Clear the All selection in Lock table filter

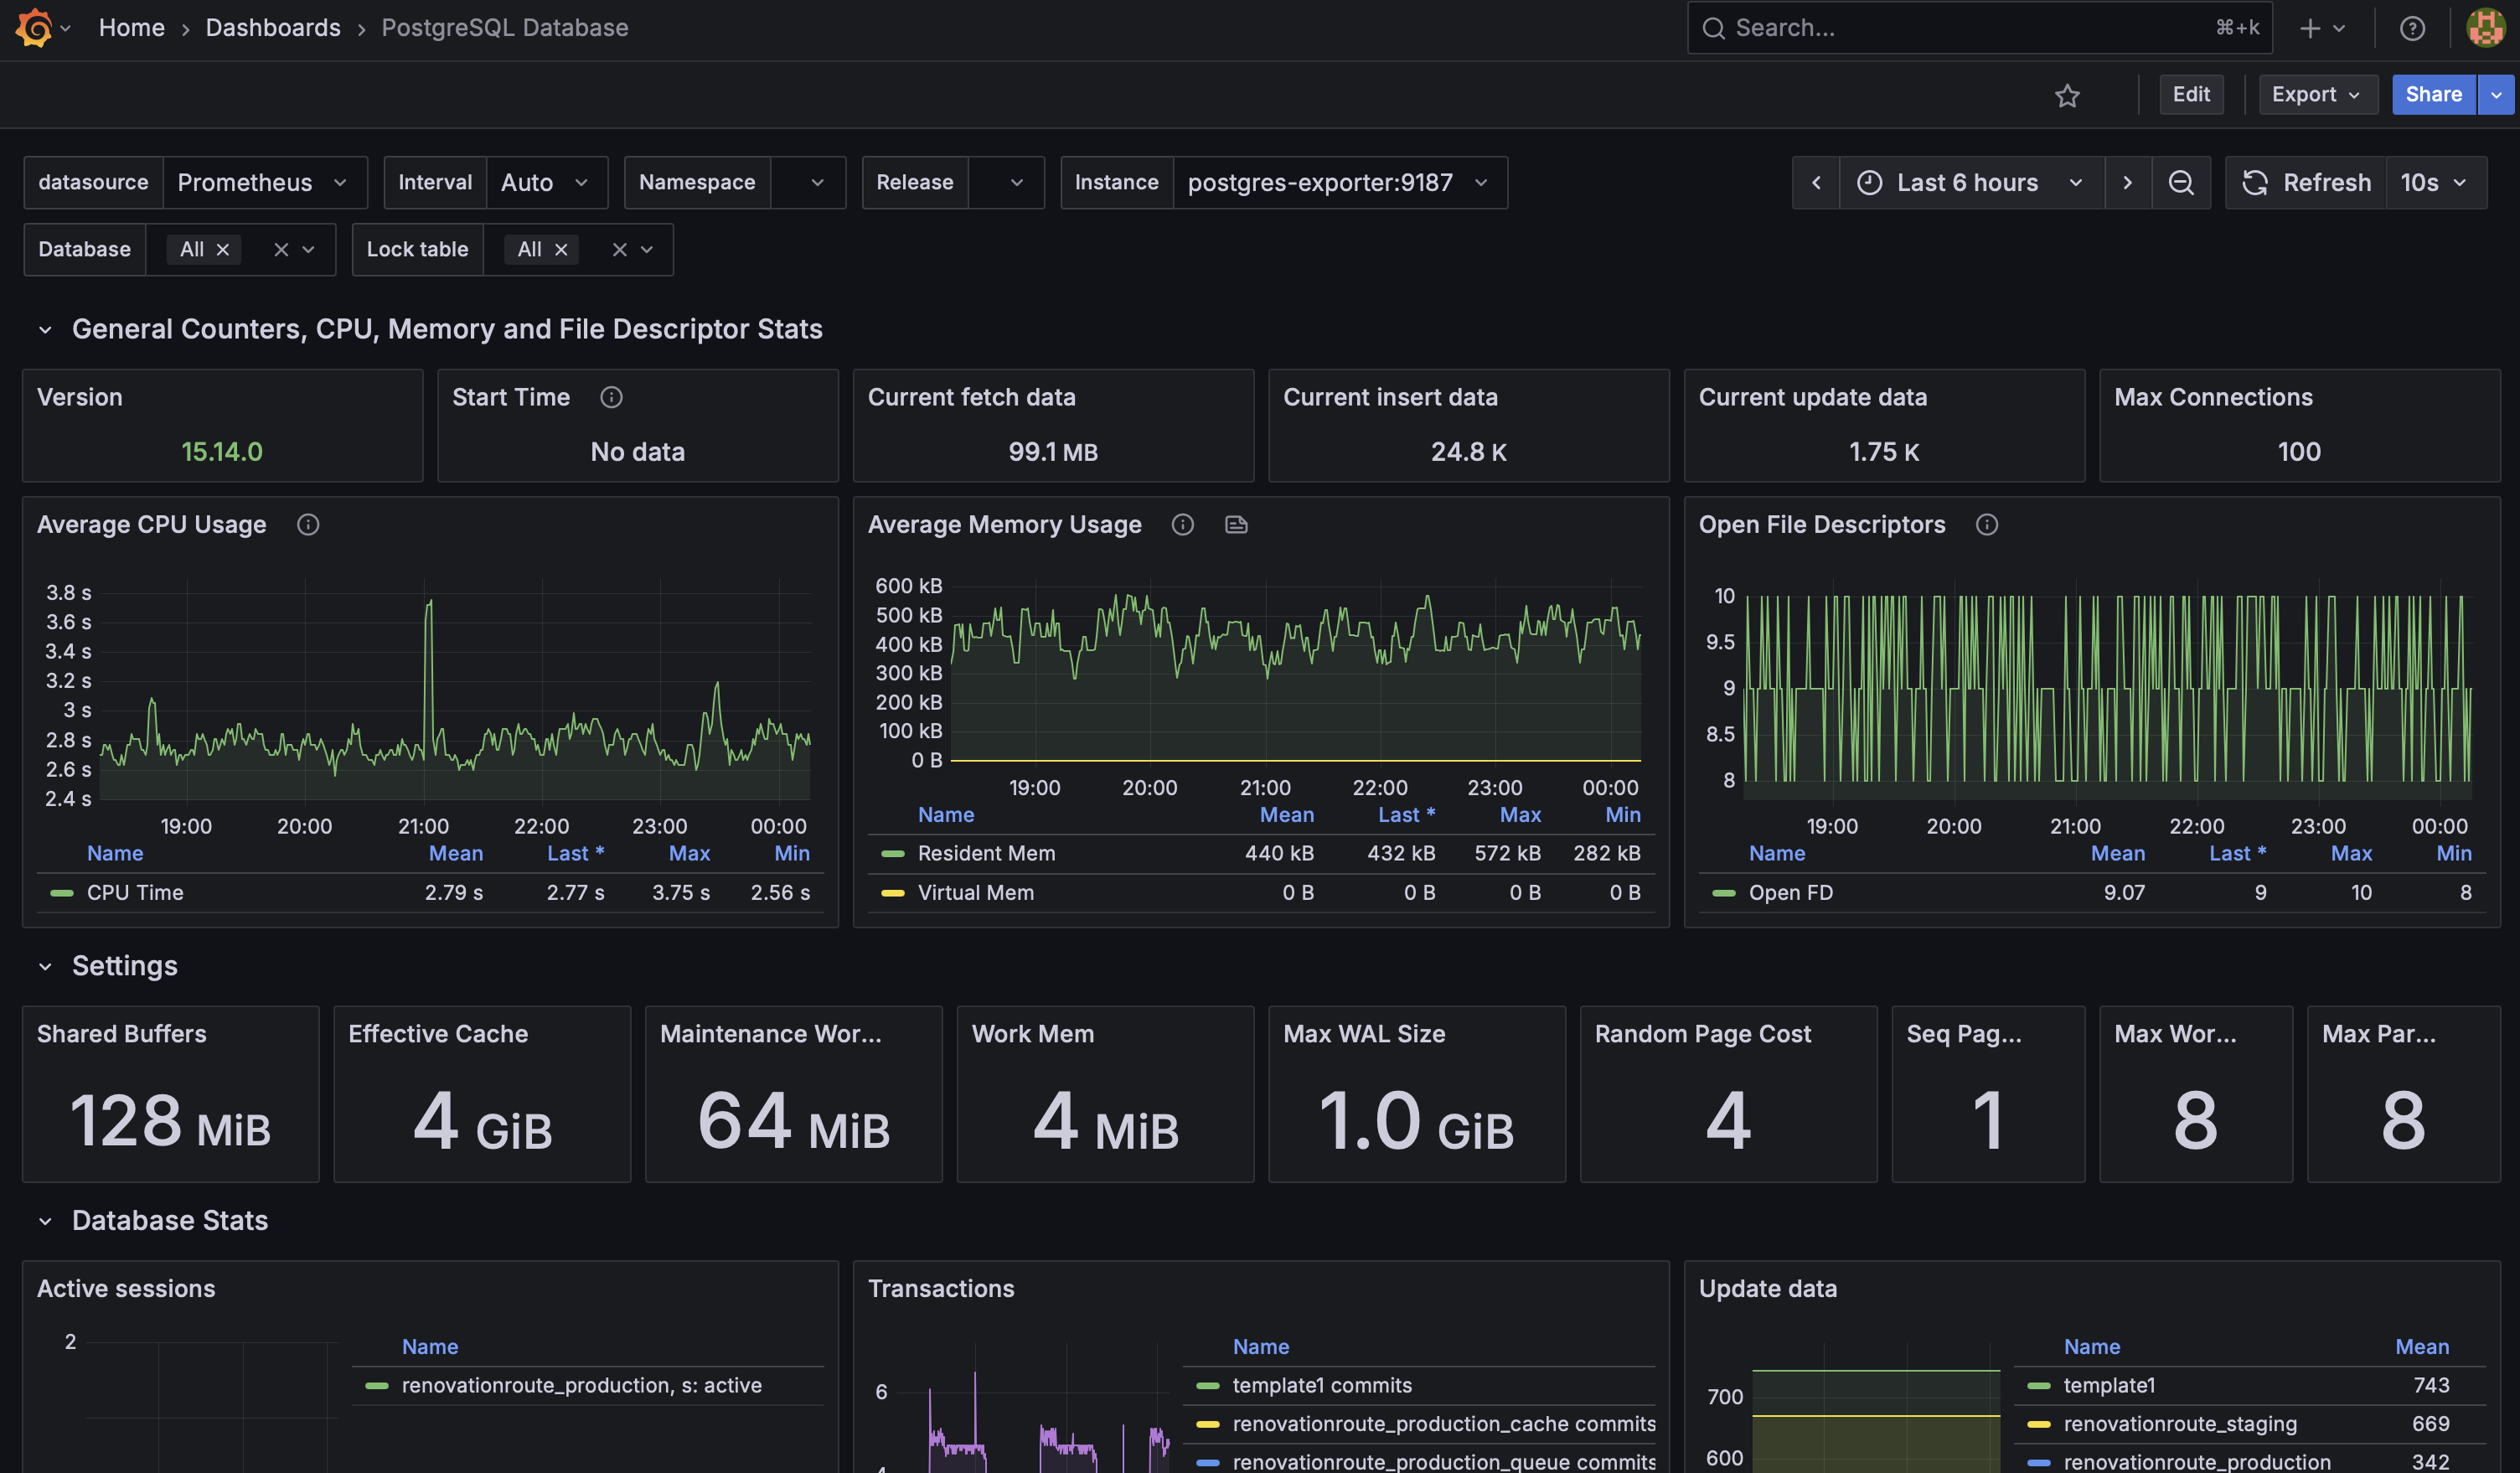point(561,250)
